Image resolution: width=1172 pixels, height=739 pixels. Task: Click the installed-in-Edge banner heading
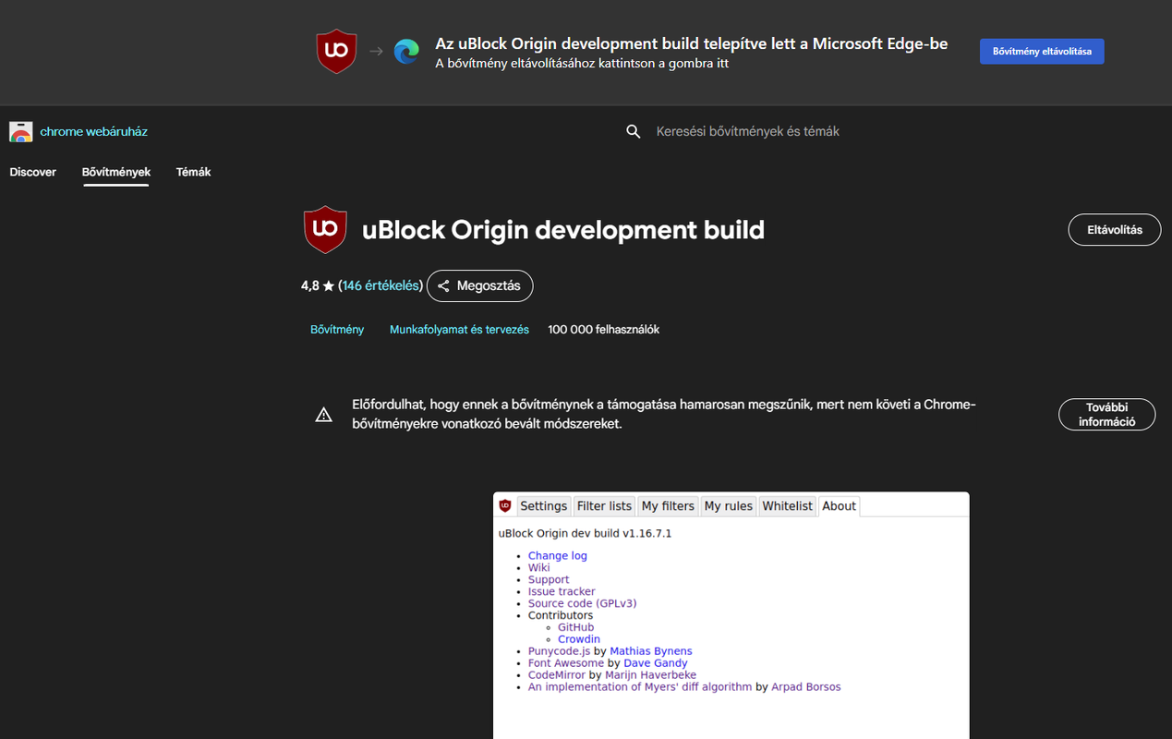tap(692, 44)
